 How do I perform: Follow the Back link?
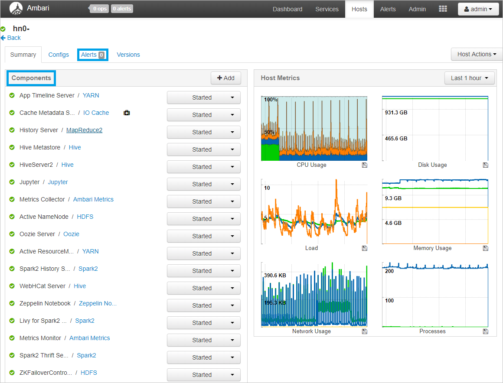click(14, 38)
